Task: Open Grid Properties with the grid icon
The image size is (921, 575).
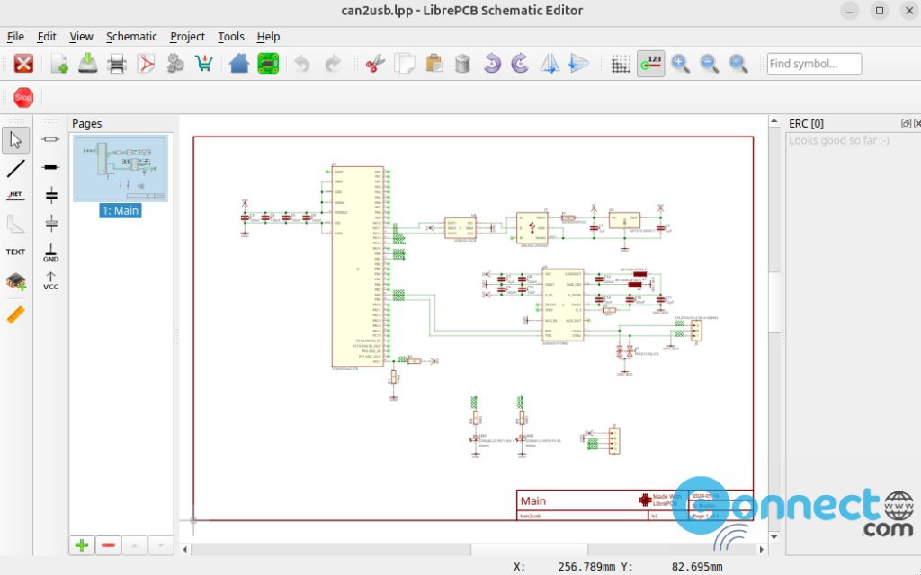Action: coord(621,64)
